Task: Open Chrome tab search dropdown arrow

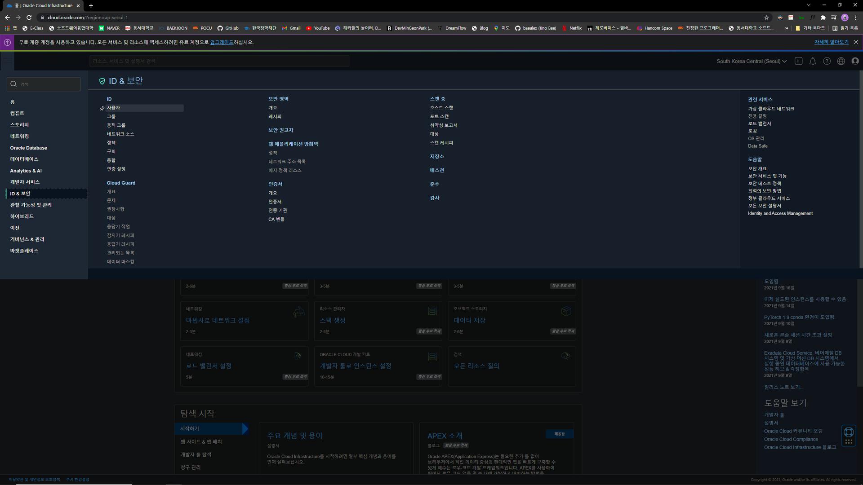Action: [808, 5]
